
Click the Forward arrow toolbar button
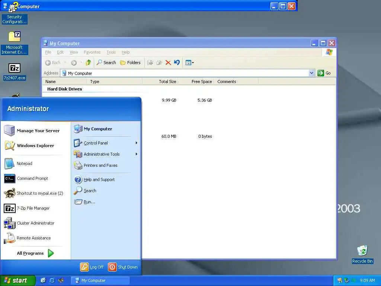pyautogui.click(x=74, y=63)
